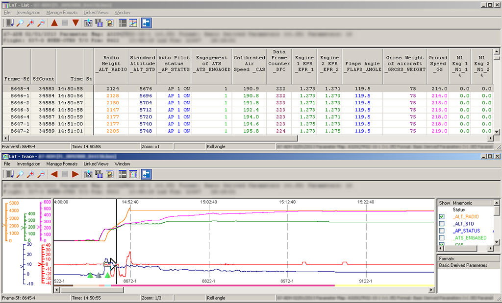
Task: Uncheck the _ALT_RADIO mnemonic checkbox
Action: point(441,216)
